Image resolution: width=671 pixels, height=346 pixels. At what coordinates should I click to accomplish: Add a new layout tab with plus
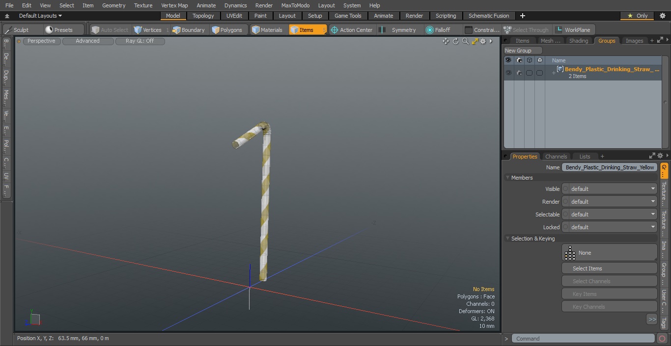click(523, 16)
